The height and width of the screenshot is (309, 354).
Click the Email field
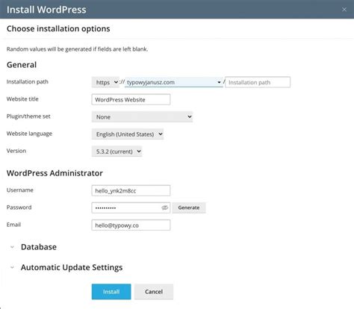click(131, 225)
